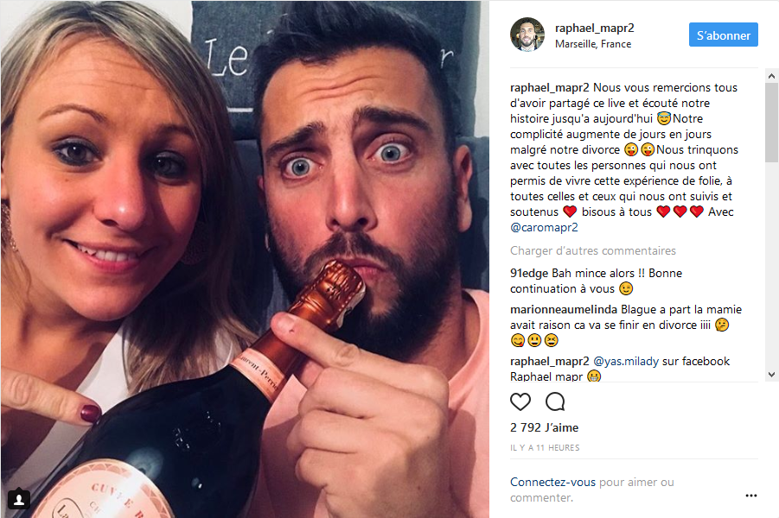
Task: Click the S'abonner follow button
Action: (x=723, y=35)
